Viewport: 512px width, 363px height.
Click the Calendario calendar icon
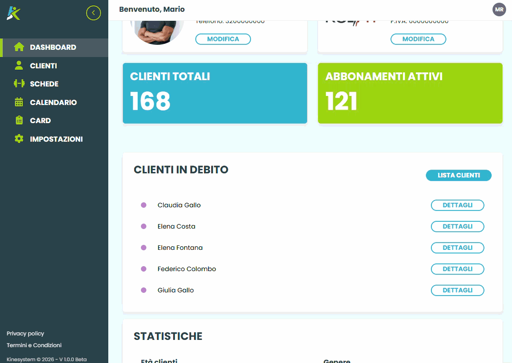pos(19,102)
